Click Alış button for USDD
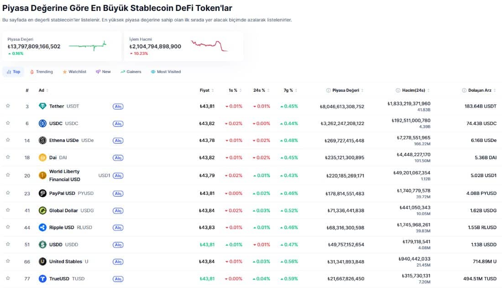502x288 pixels. [x=118, y=245]
